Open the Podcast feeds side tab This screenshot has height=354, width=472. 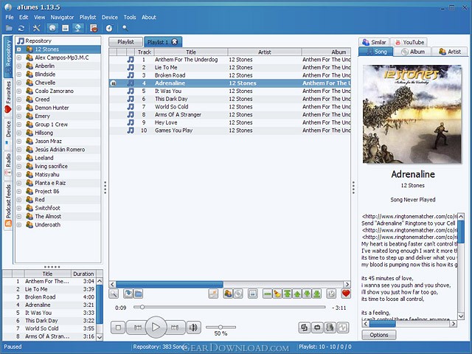(x=8, y=206)
